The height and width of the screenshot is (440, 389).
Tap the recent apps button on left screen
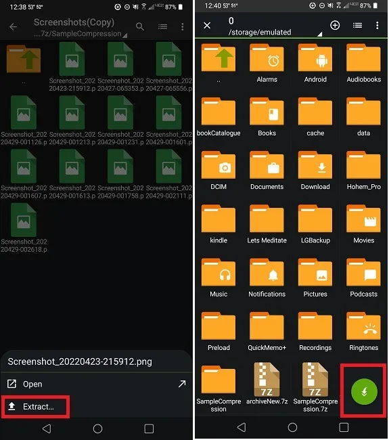click(149, 428)
